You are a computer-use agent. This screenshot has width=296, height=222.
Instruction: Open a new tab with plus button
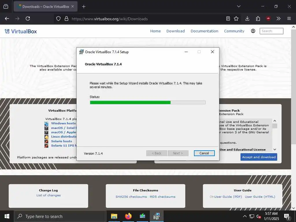click(x=84, y=7)
